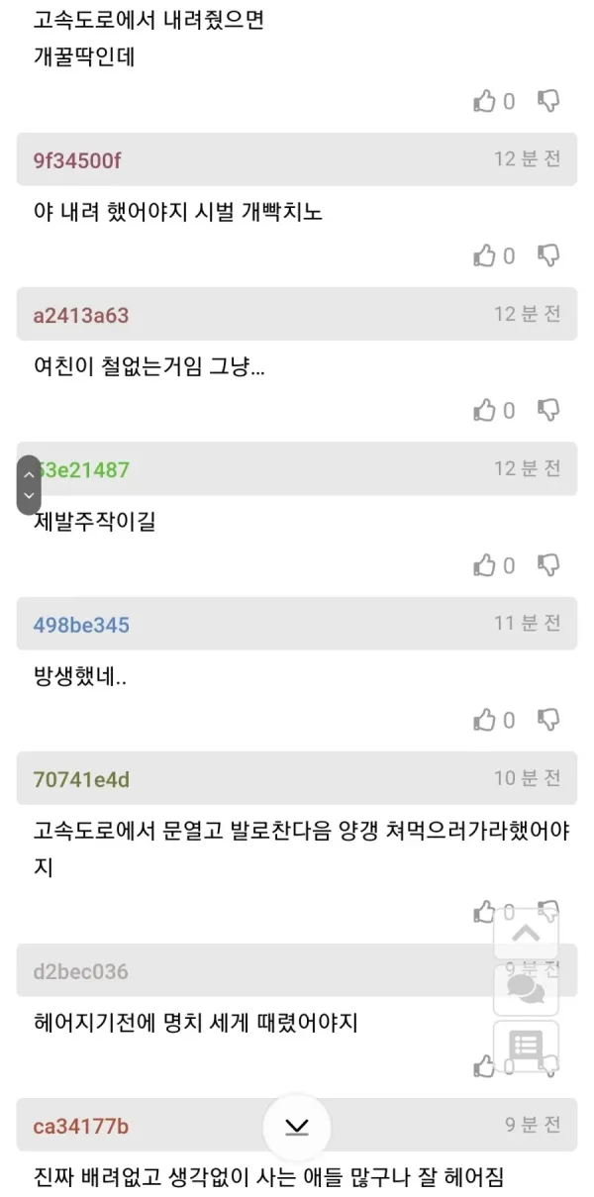Toggle like on the 방생했네.. comment
The width and height of the screenshot is (594, 1197).
485,720
